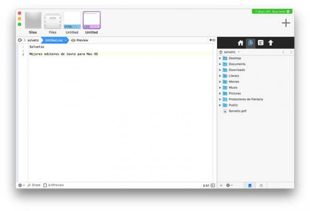The width and height of the screenshot is (310, 211).
Task: Open the text navigator sidebar icon
Action: [260, 43]
